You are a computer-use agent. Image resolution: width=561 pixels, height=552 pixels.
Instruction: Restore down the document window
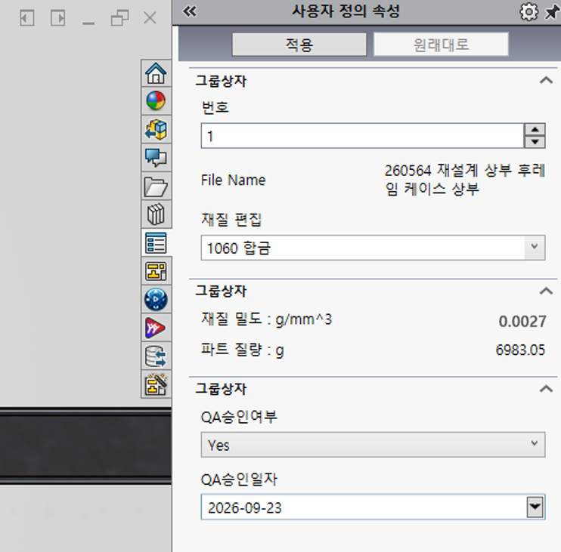point(119,18)
